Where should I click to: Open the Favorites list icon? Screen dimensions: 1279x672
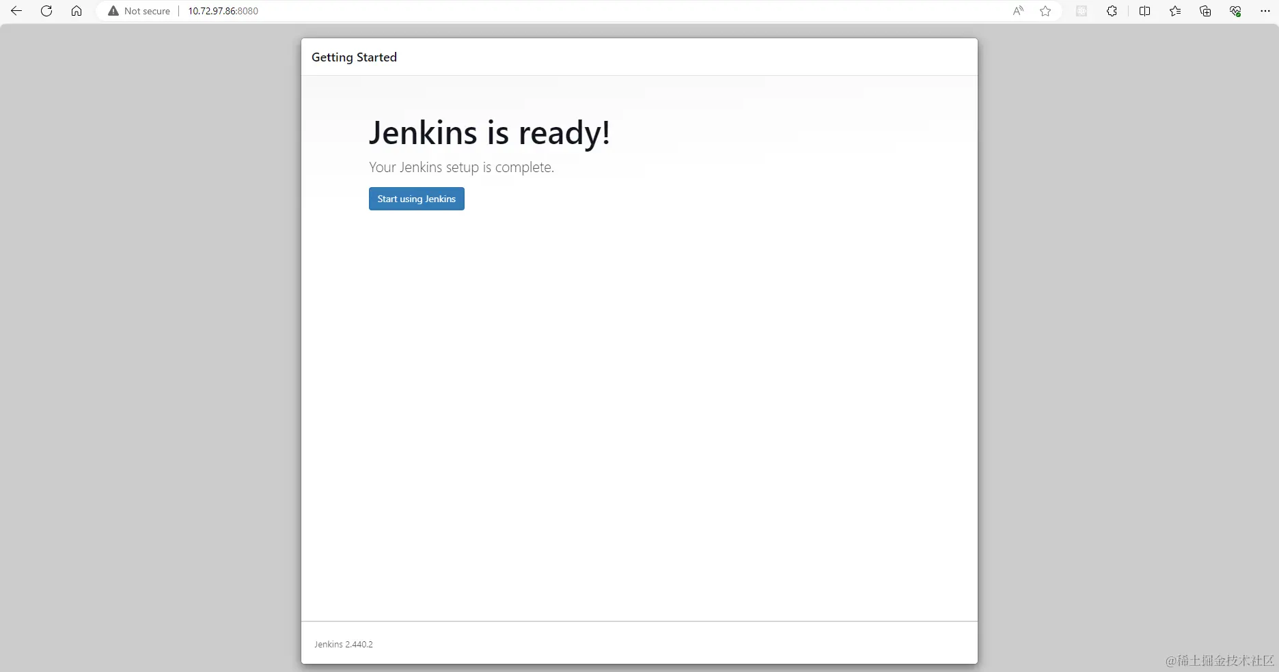tap(1175, 11)
